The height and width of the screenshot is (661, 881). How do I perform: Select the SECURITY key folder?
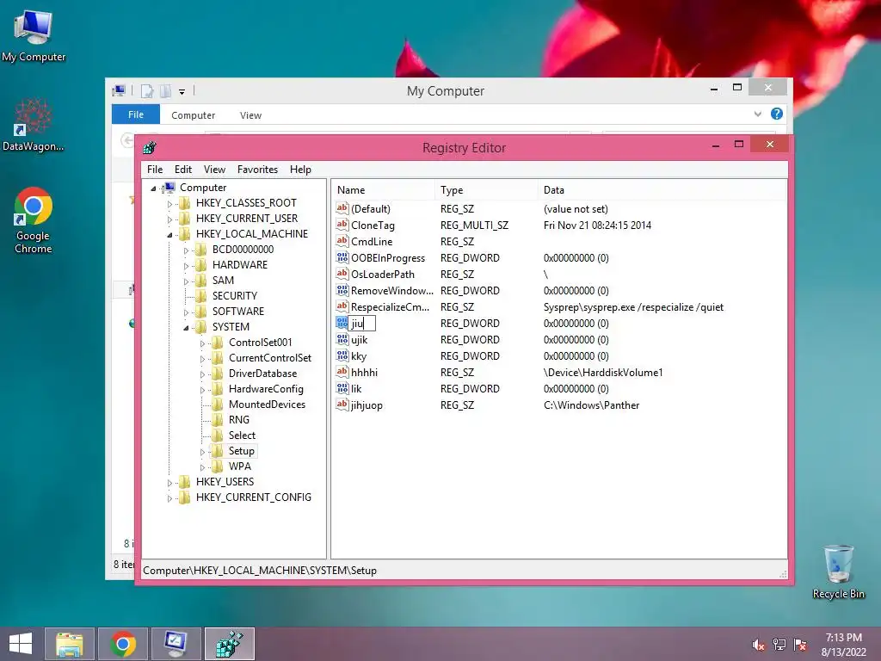(x=200, y=296)
